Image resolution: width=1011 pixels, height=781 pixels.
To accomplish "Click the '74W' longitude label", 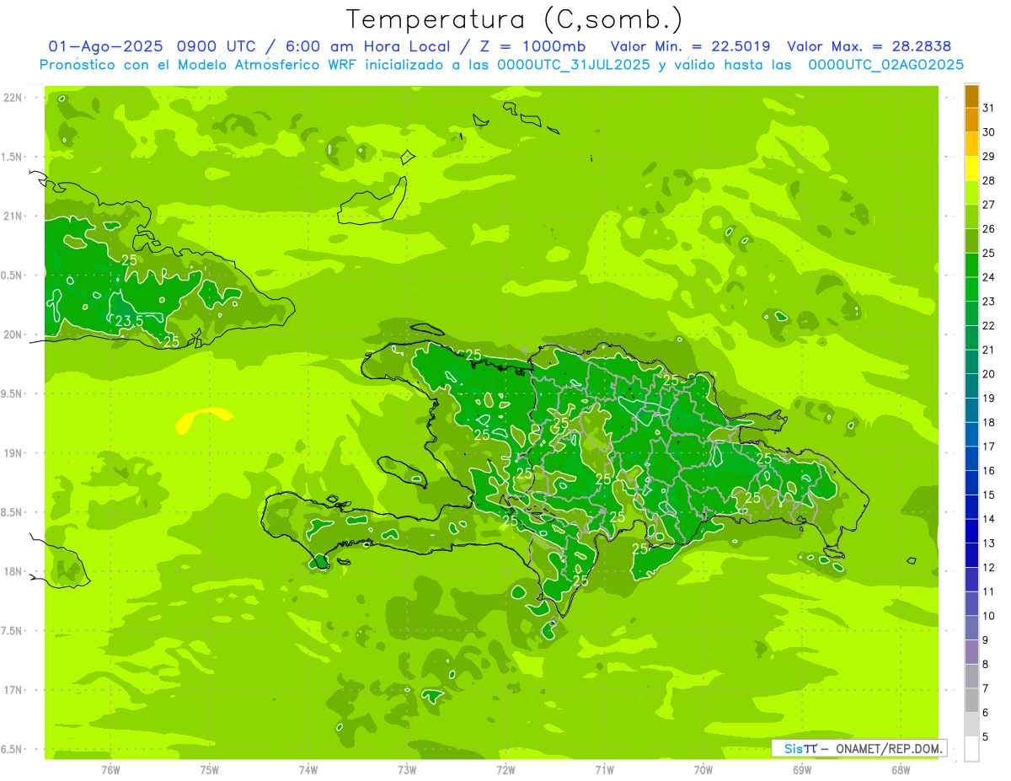I will click(308, 770).
